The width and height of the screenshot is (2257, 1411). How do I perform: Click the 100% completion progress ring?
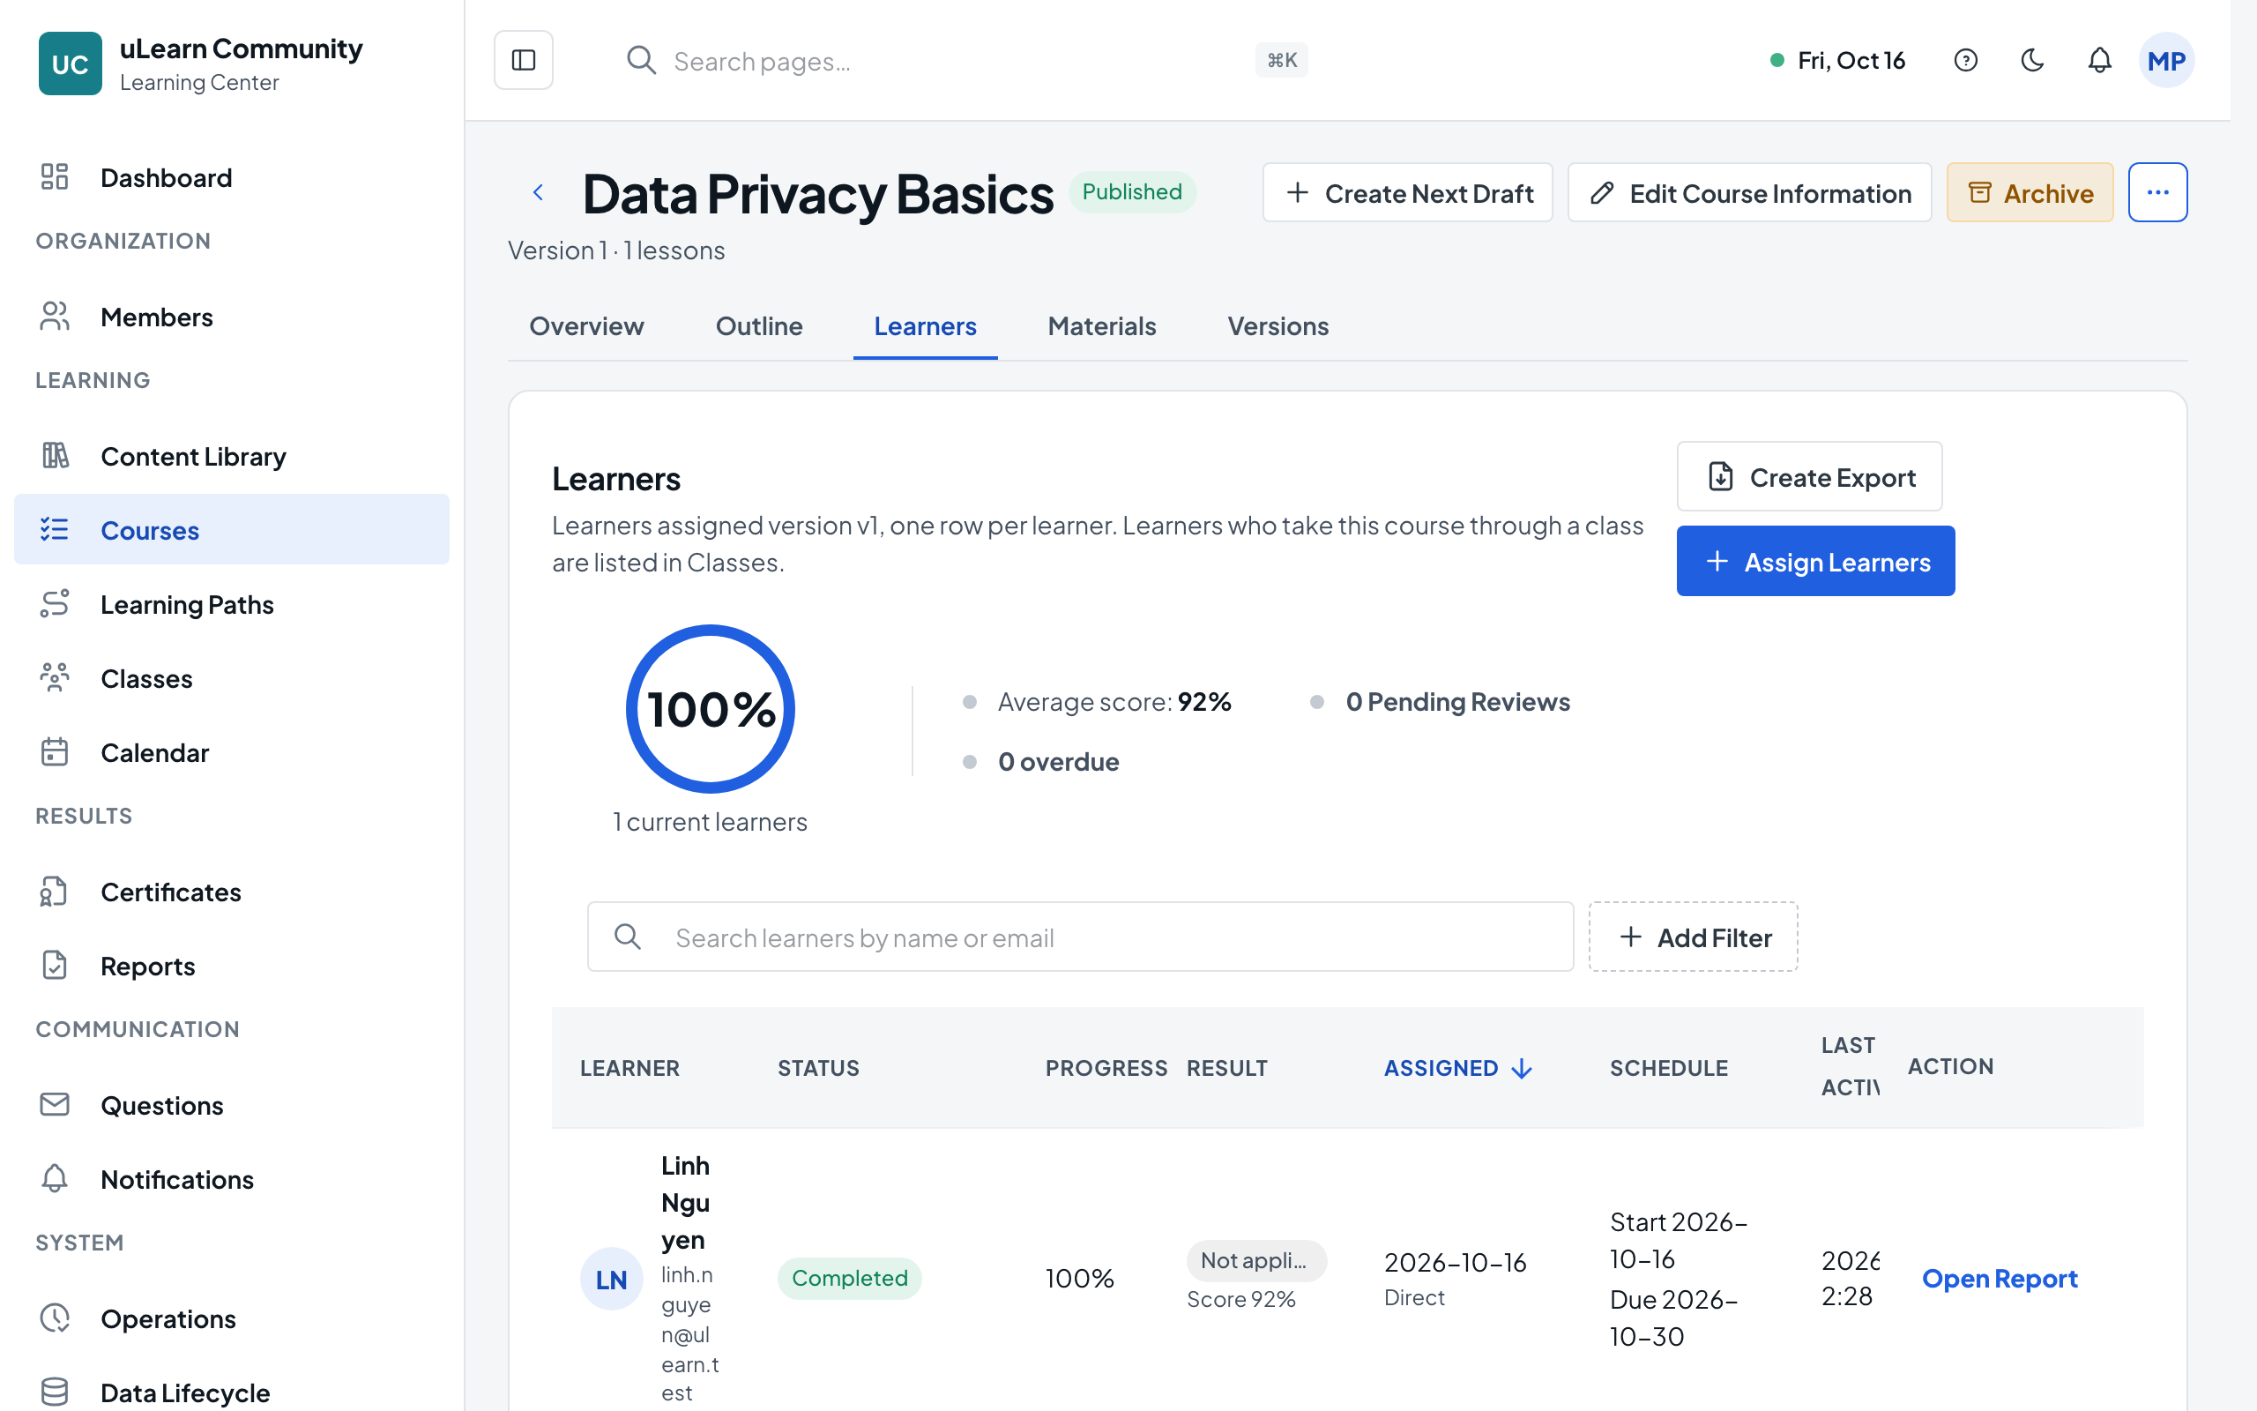(710, 709)
